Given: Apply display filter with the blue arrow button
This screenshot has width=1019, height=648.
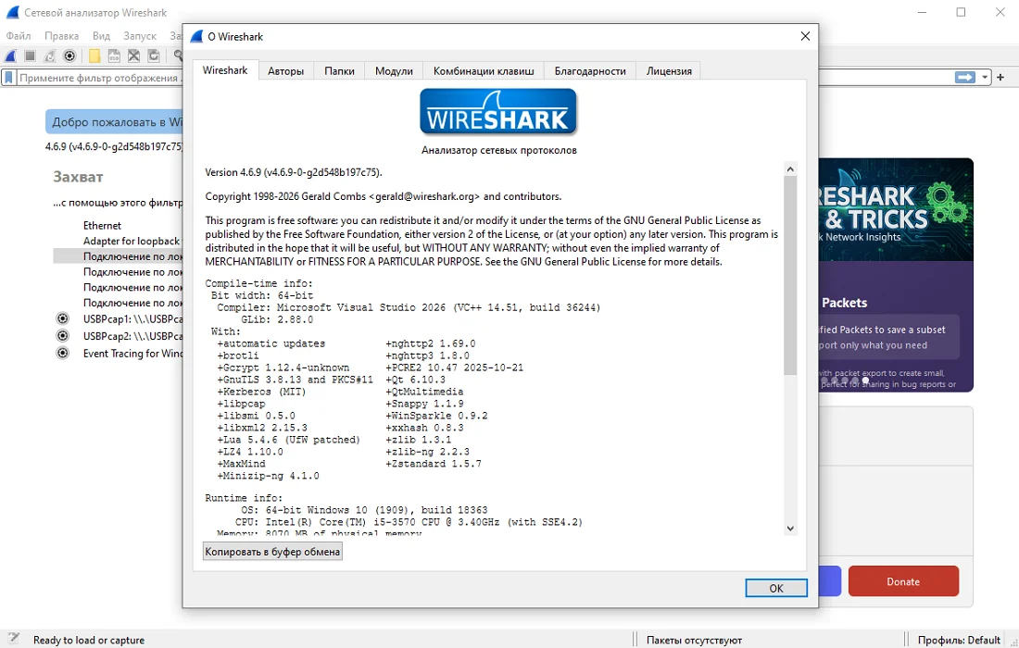Looking at the screenshot, I should click(x=965, y=77).
